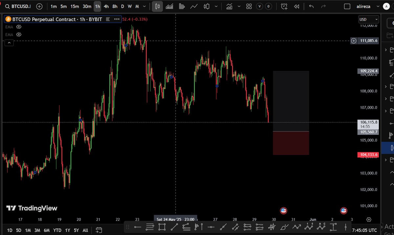Set the chart interval to D
The image size is (394, 235).
123,7
